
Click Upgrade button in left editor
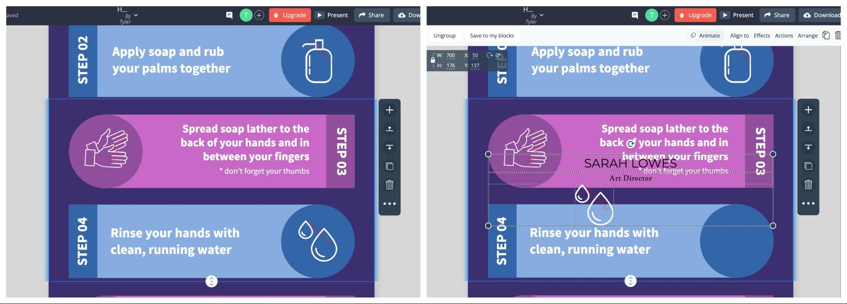pos(290,15)
